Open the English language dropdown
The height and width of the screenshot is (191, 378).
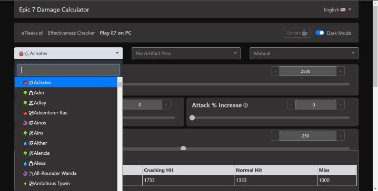[x=337, y=9]
